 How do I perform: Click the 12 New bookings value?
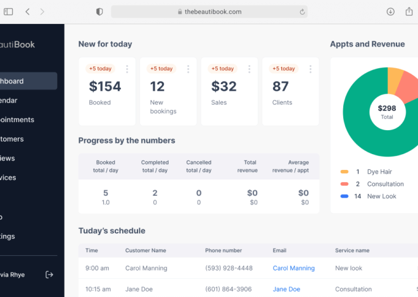(157, 86)
